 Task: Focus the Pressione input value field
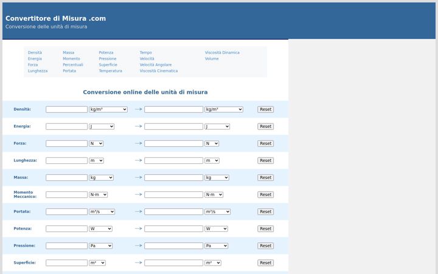66,246
